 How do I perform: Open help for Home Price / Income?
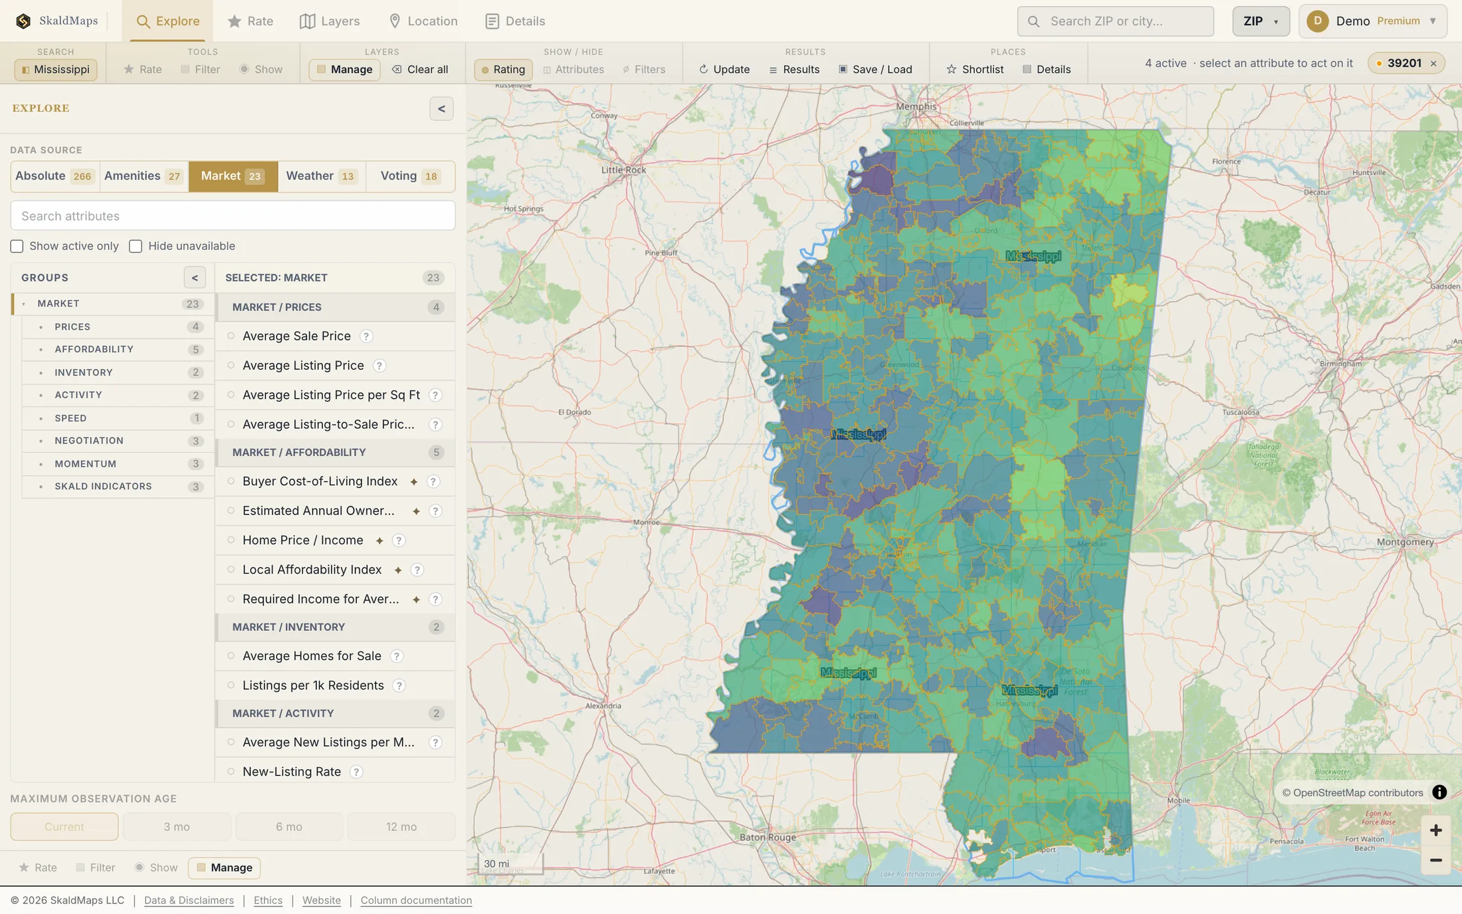[x=399, y=540]
